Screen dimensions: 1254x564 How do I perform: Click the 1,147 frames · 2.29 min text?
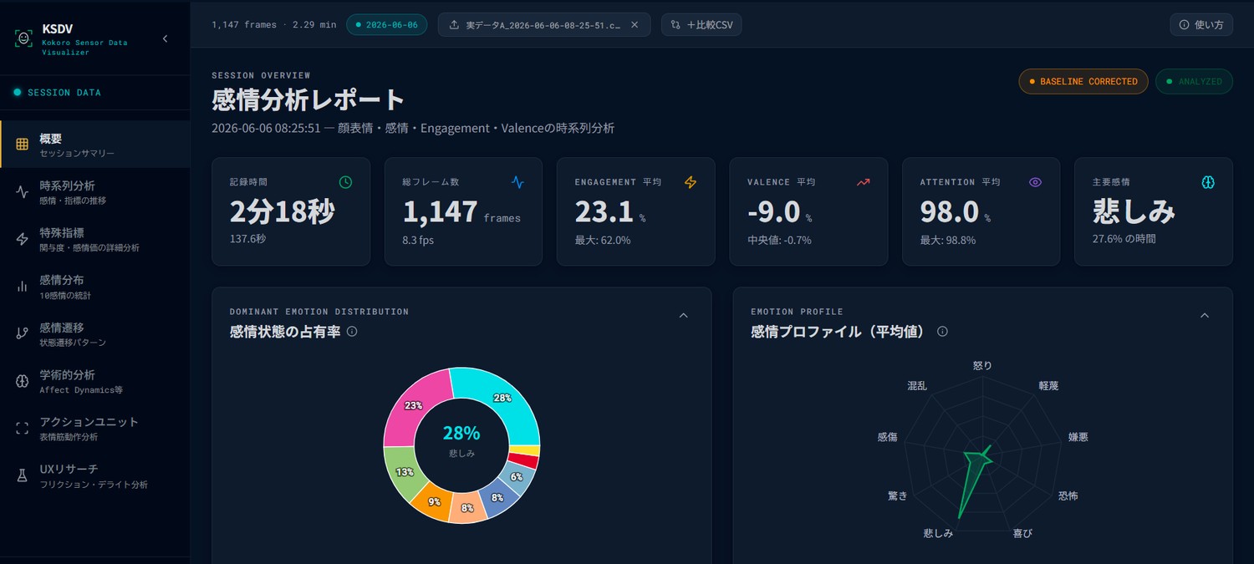[274, 24]
